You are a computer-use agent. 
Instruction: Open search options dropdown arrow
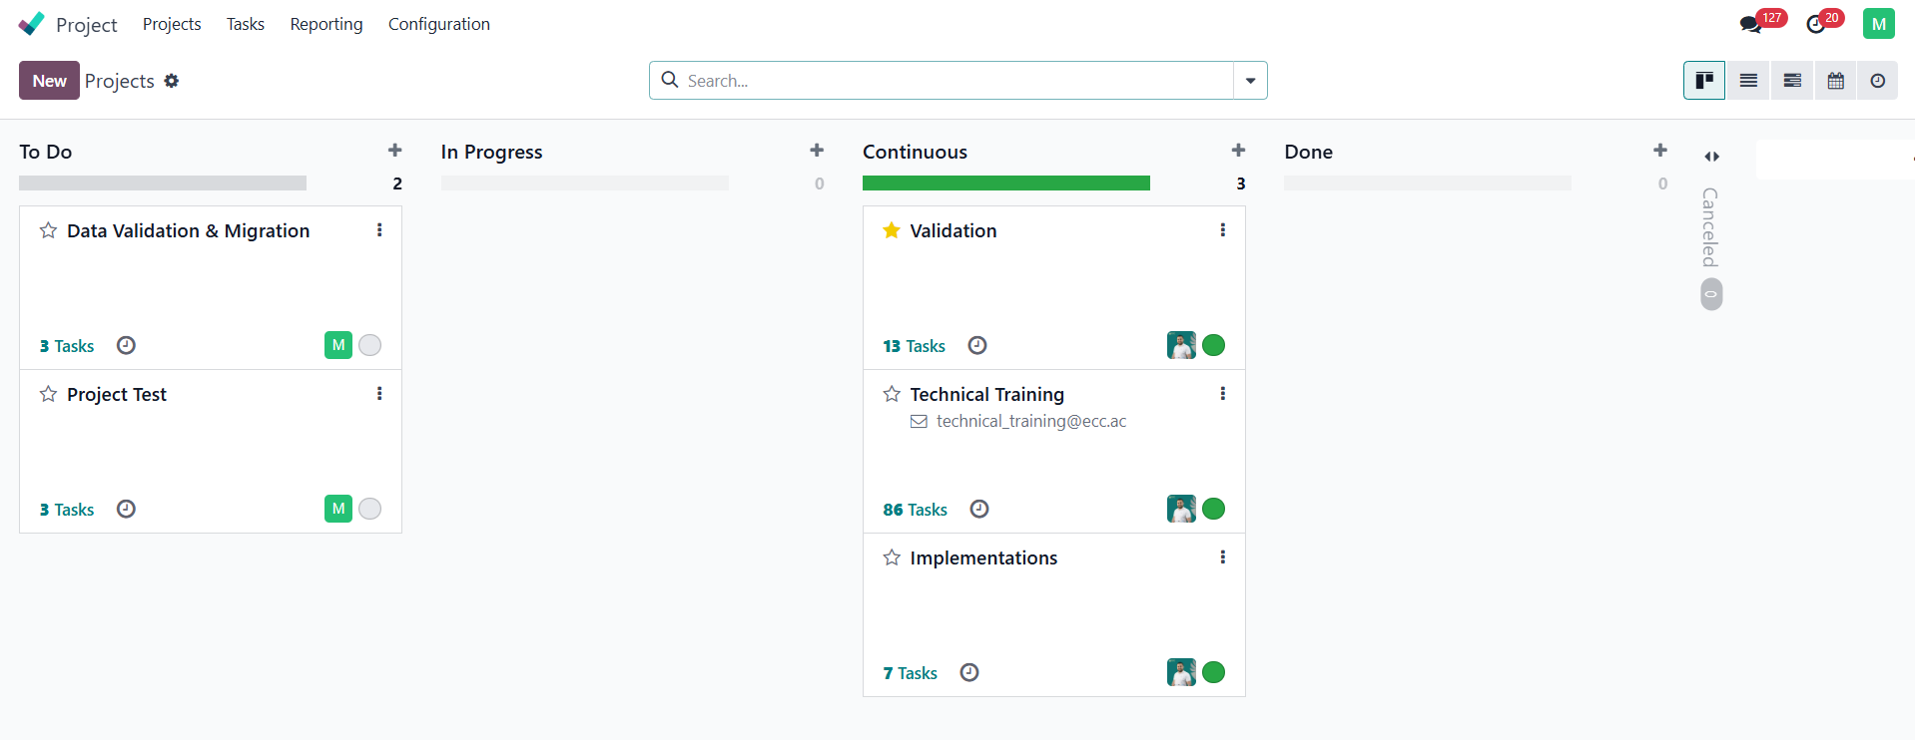point(1250,81)
